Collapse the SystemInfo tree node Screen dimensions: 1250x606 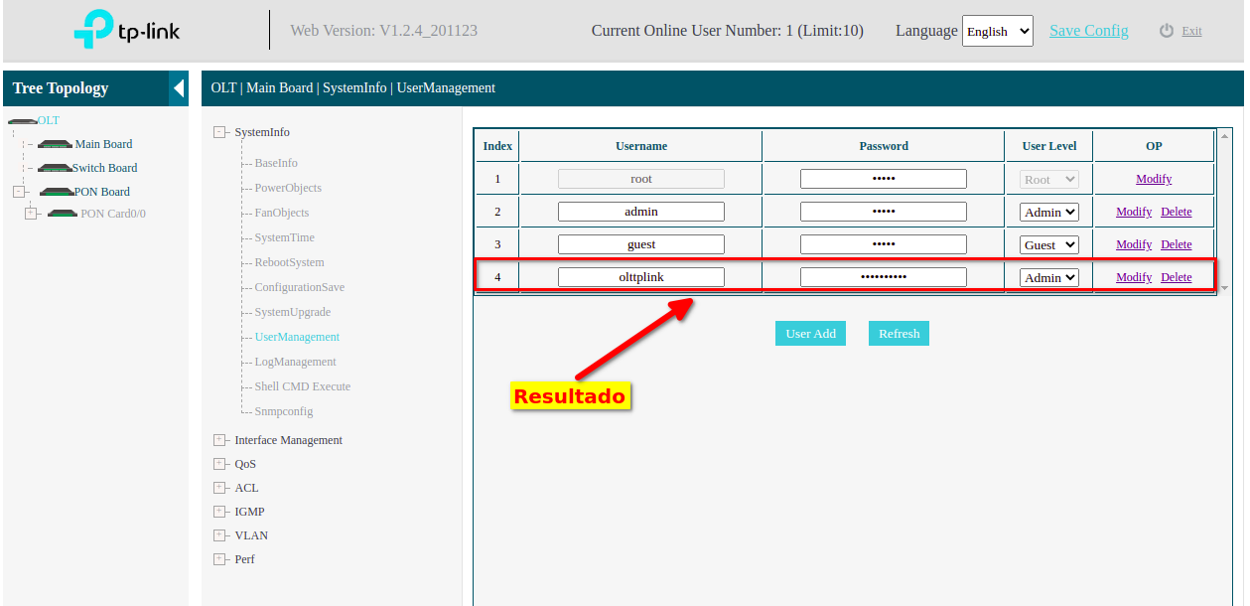220,132
